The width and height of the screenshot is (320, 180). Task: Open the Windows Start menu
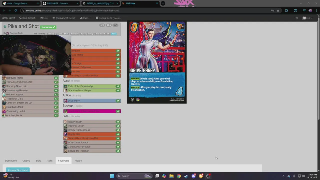coord(112,176)
